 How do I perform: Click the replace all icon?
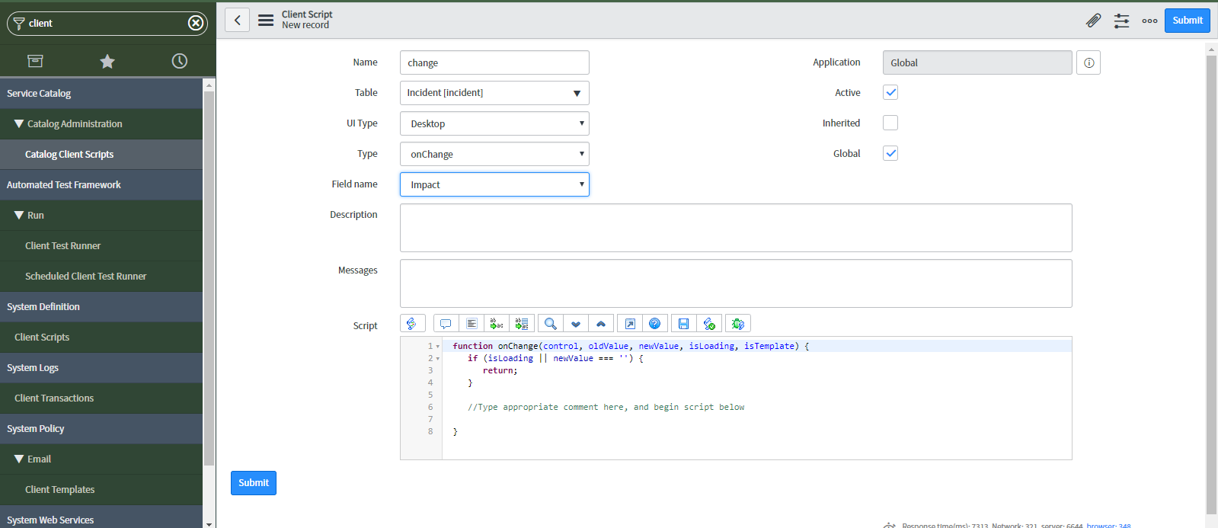click(522, 324)
